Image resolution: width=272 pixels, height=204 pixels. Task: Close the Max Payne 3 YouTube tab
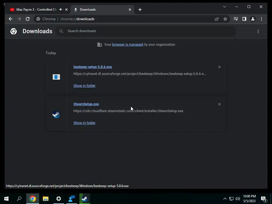pyautogui.click(x=66, y=10)
